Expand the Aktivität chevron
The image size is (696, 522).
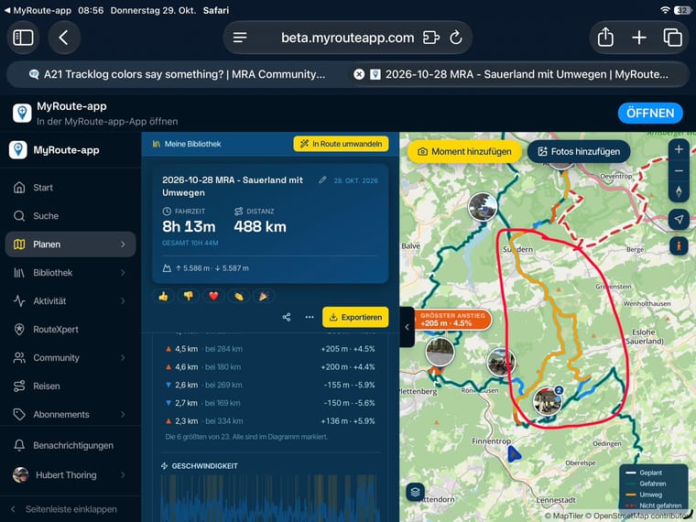(123, 301)
